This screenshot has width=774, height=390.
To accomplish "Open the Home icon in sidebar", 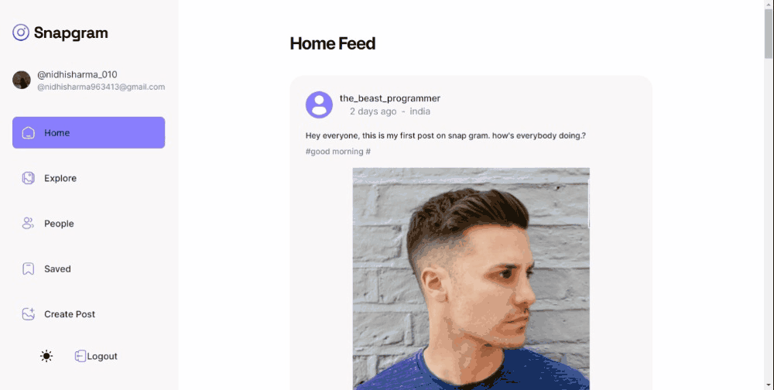I will coord(28,133).
